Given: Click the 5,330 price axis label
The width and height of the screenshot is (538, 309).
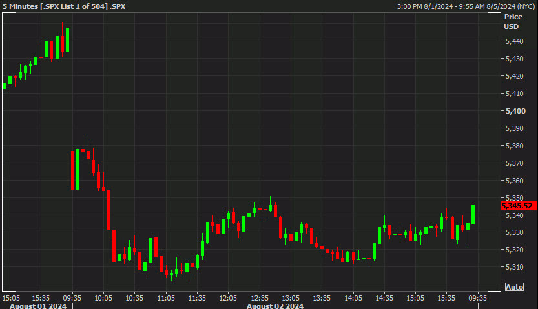Looking at the screenshot, I should click(514, 232).
